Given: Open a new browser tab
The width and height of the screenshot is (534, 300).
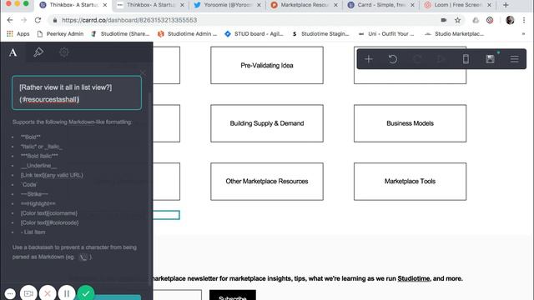Looking at the screenshot, I should tap(506, 5).
